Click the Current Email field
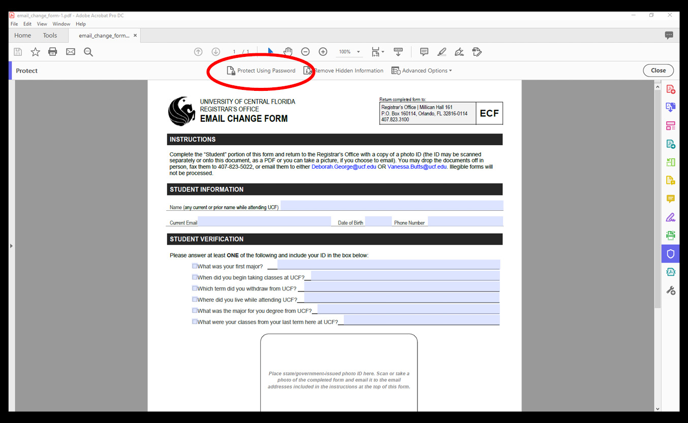This screenshot has height=423, width=688. coord(264,221)
